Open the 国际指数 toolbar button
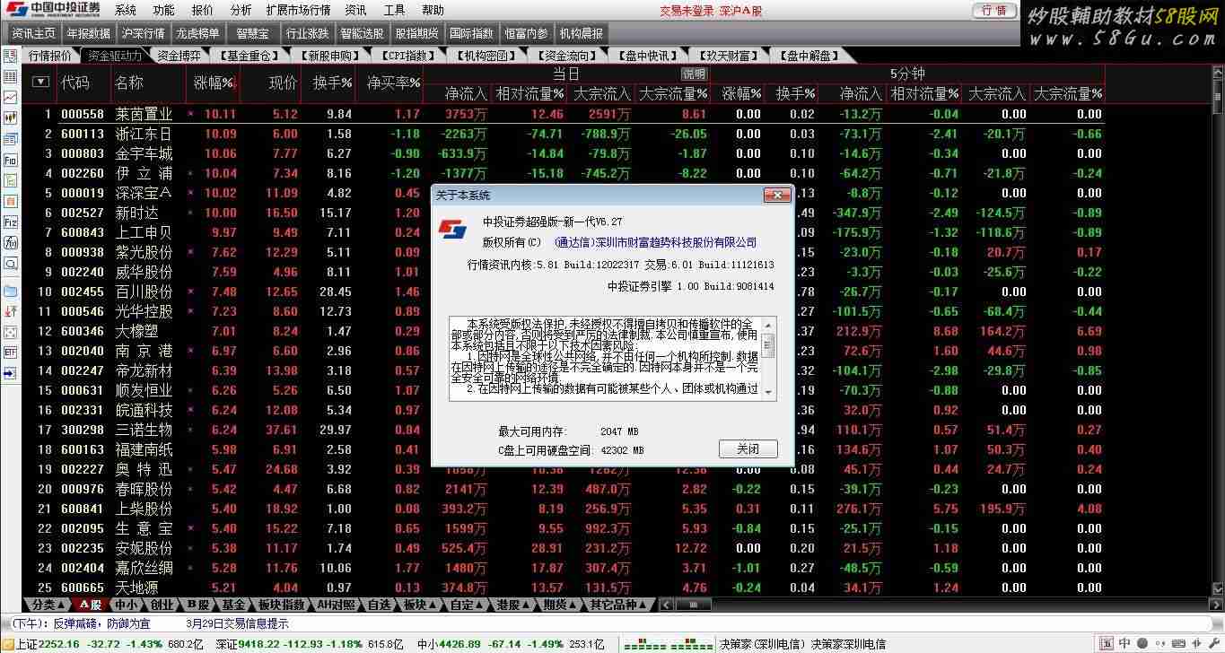The width and height of the screenshot is (1225, 653). click(x=471, y=33)
